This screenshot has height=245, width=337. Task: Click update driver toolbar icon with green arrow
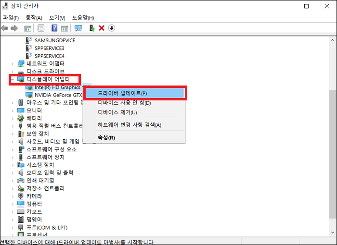pos(92,28)
